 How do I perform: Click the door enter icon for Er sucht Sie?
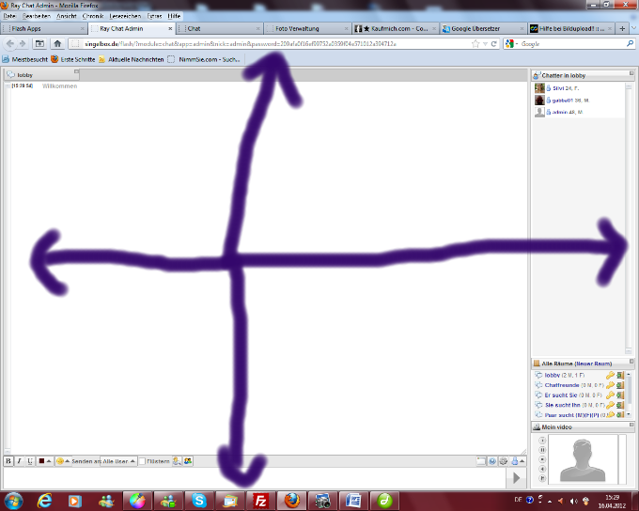click(x=620, y=395)
